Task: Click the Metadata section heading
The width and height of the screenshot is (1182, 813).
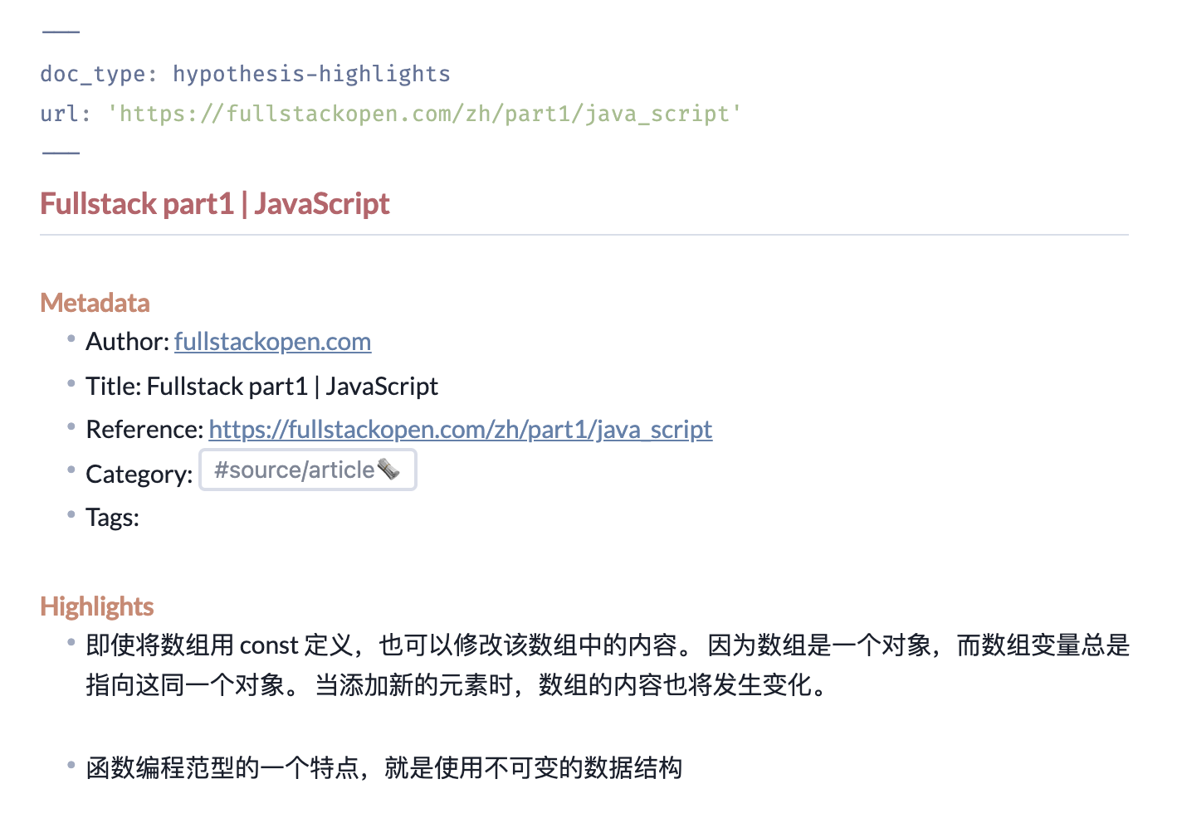Action: click(x=95, y=303)
